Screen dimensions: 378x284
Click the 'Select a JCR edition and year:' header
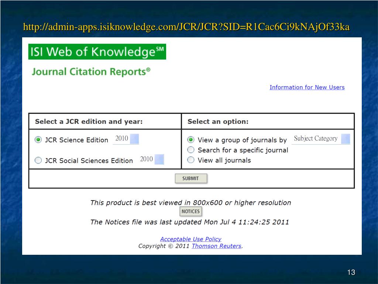point(89,121)
